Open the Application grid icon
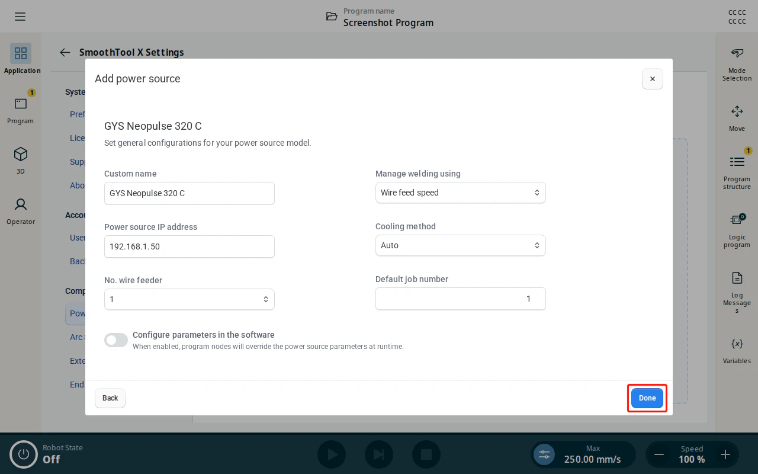This screenshot has width=758, height=474. (21, 53)
